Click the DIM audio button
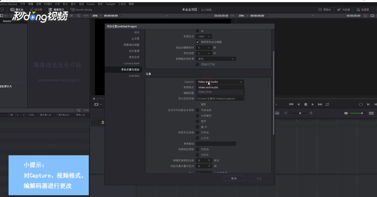Screen dimensions: 377x197 click(x=371, y=113)
